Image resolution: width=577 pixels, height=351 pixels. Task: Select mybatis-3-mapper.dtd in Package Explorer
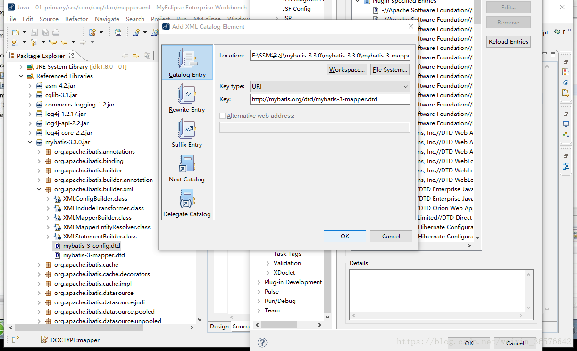(x=94, y=255)
